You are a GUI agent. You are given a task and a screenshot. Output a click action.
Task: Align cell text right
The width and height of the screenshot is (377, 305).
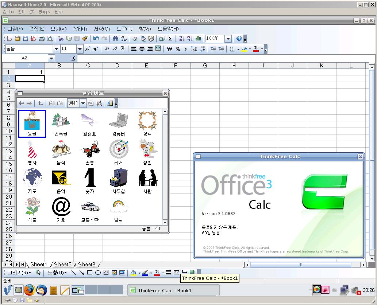150,49
